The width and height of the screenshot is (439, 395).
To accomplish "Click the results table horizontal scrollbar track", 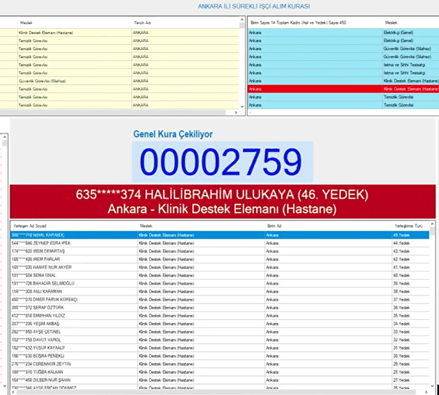I will 216,392.
